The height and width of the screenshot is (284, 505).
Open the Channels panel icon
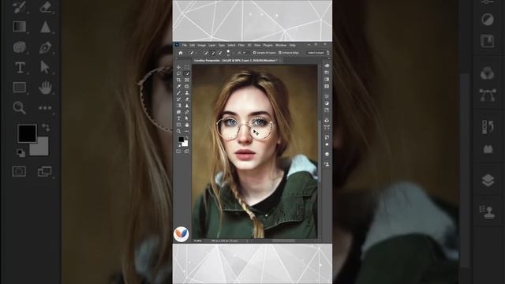[x=327, y=120]
